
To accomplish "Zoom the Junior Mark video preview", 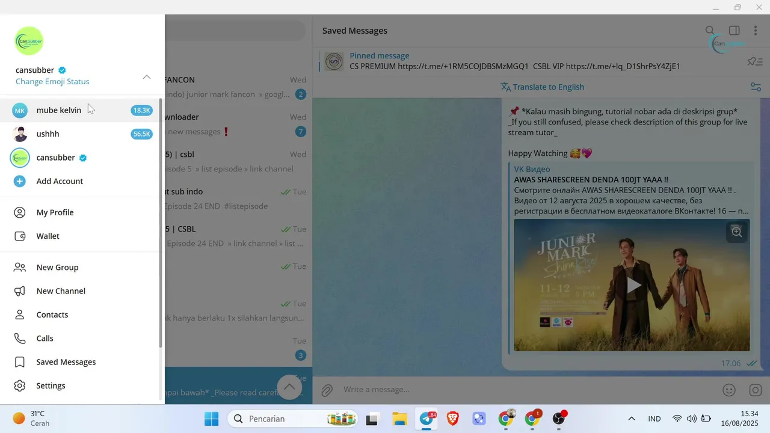I will (737, 232).
